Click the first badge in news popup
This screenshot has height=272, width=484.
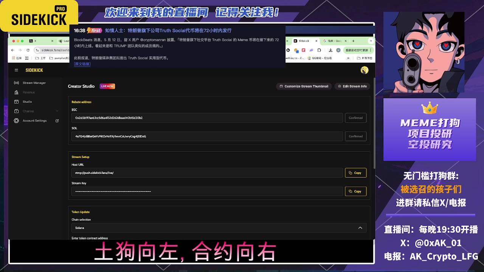[95, 31]
